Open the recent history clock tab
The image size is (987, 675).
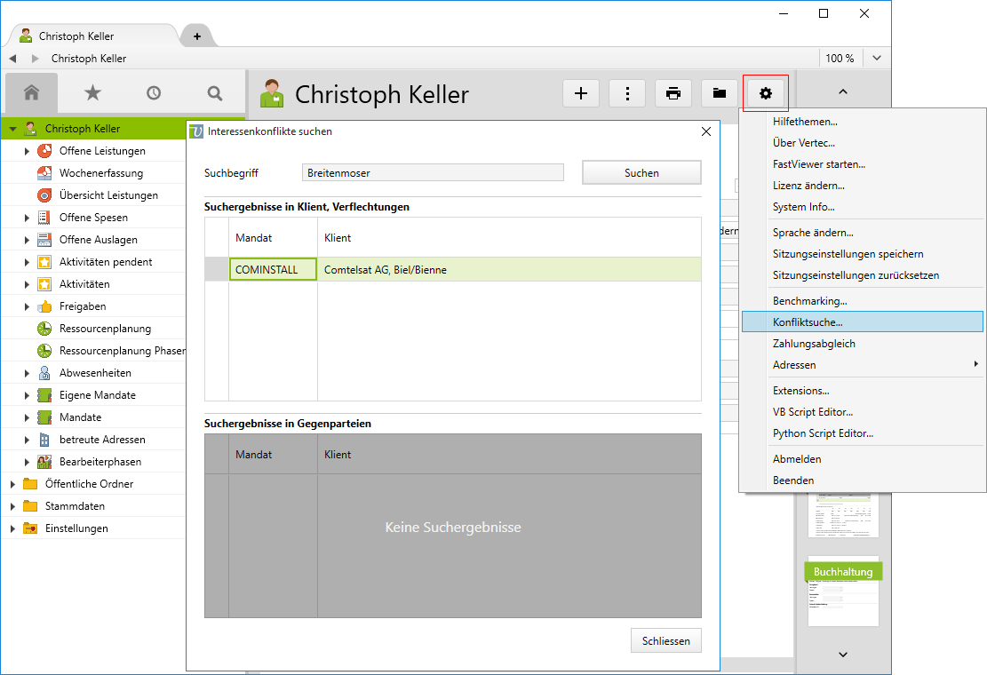[x=154, y=92]
